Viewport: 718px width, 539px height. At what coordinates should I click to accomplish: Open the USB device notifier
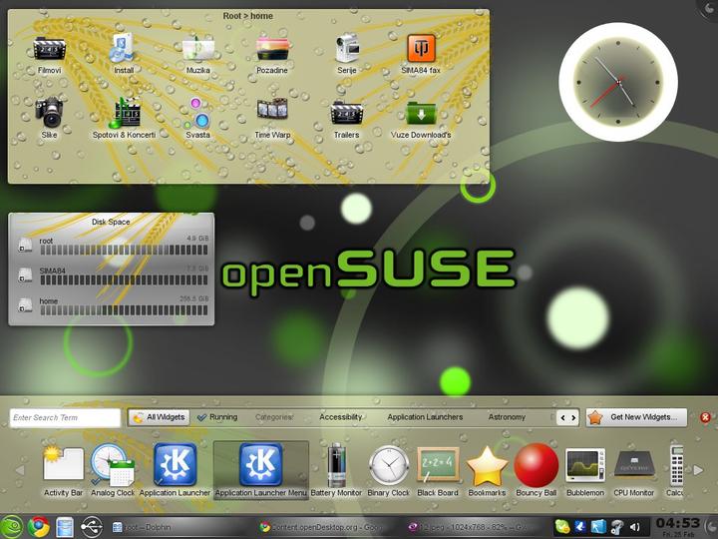(x=92, y=527)
